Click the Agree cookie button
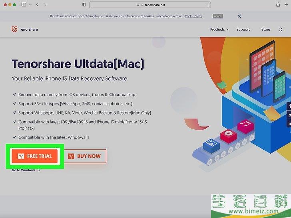The image size is (291, 218). pyautogui.click(x=218, y=16)
